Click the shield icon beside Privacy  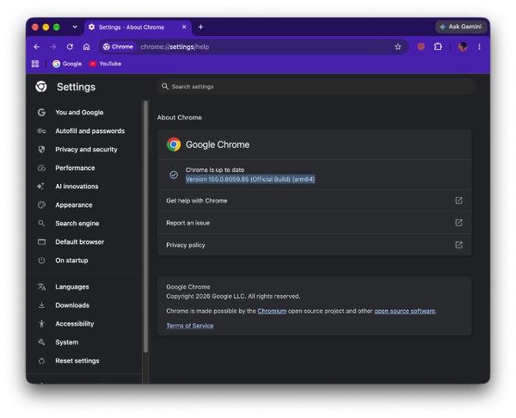click(x=41, y=150)
